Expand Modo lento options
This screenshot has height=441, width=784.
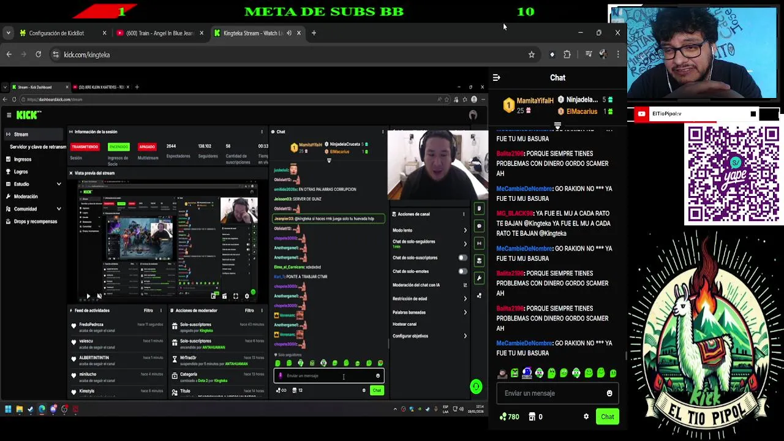465,230
